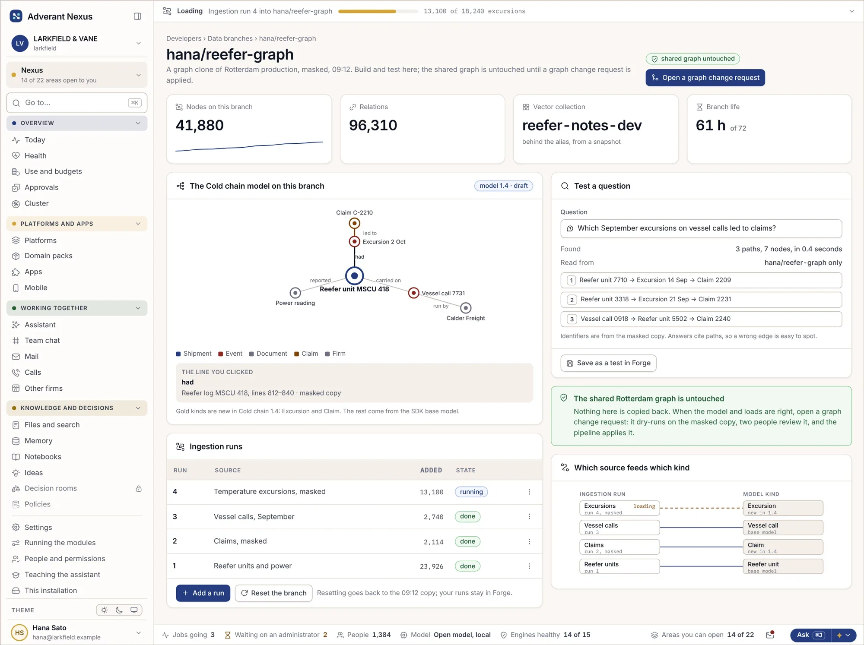The image size is (864, 645).
Task: Click the ingestion progress bar
Action: pos(378,11)
